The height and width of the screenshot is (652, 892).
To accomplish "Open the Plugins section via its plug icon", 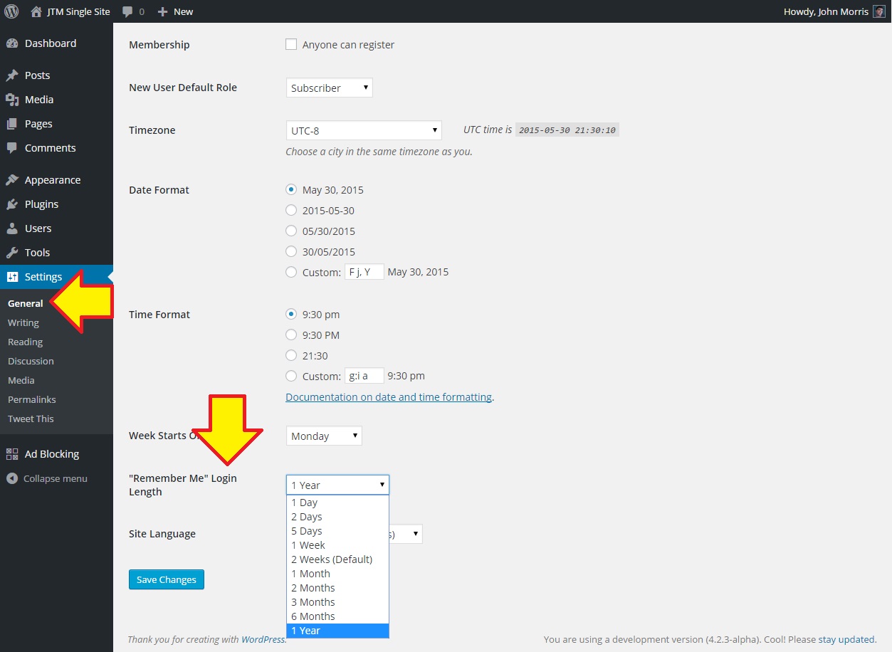I will [12, 204].
